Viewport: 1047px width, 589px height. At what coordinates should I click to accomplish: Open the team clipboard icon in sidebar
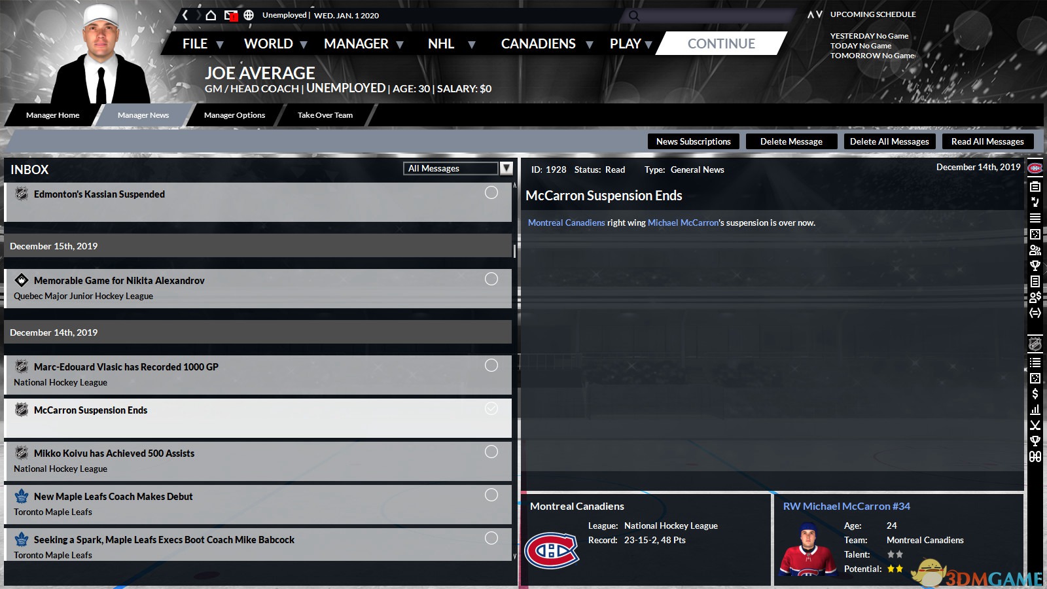[1035, 187]
